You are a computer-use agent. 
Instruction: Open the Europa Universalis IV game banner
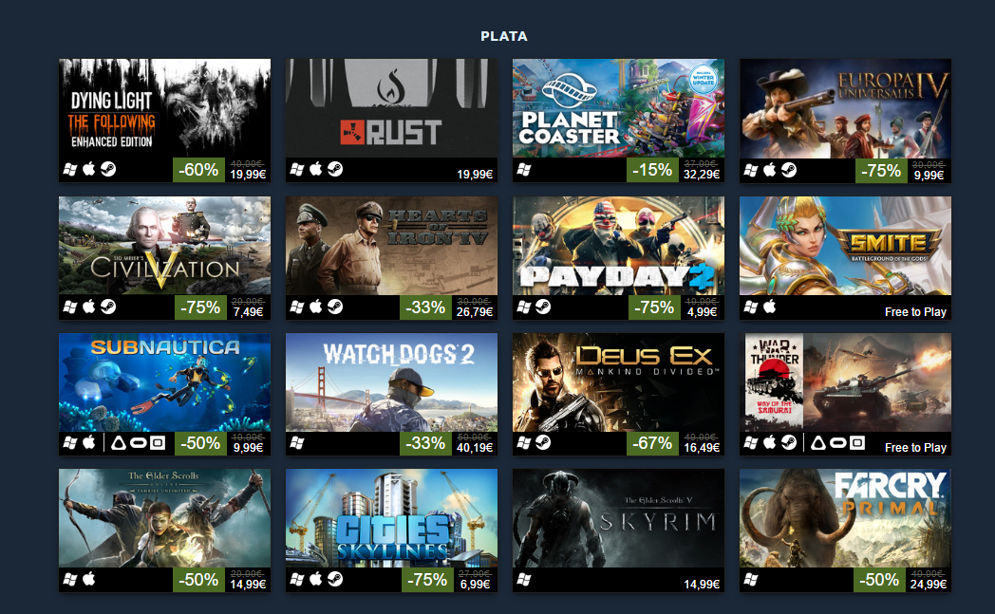click(x=845, y=108)
